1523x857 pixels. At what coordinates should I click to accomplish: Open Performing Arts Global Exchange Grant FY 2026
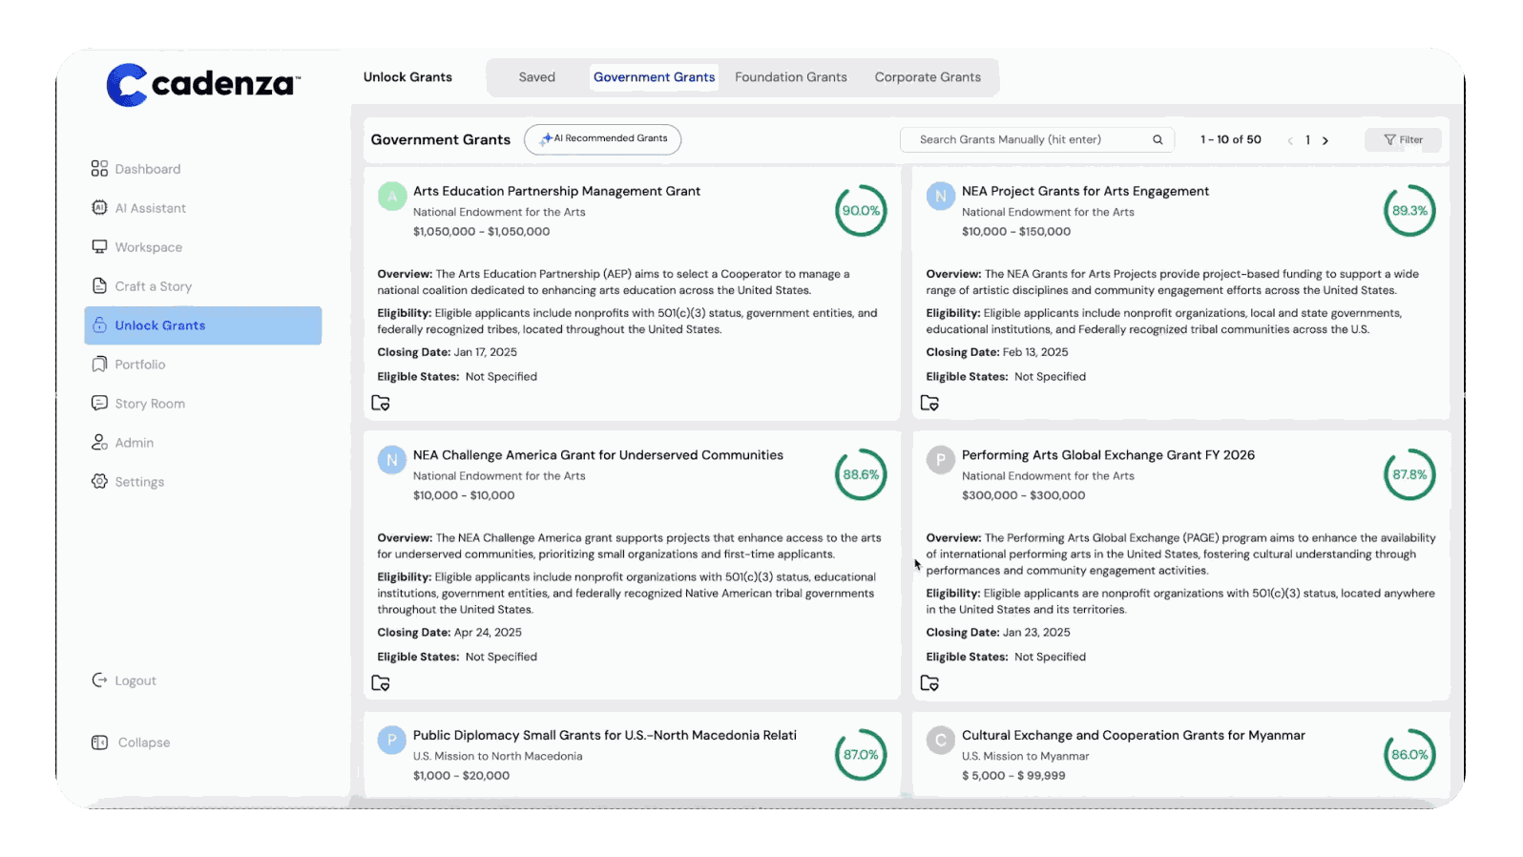point(1108,455)
